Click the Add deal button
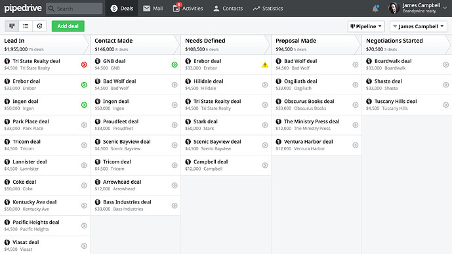The width and height of the screenshot is (452, 254). coord(68,26)
